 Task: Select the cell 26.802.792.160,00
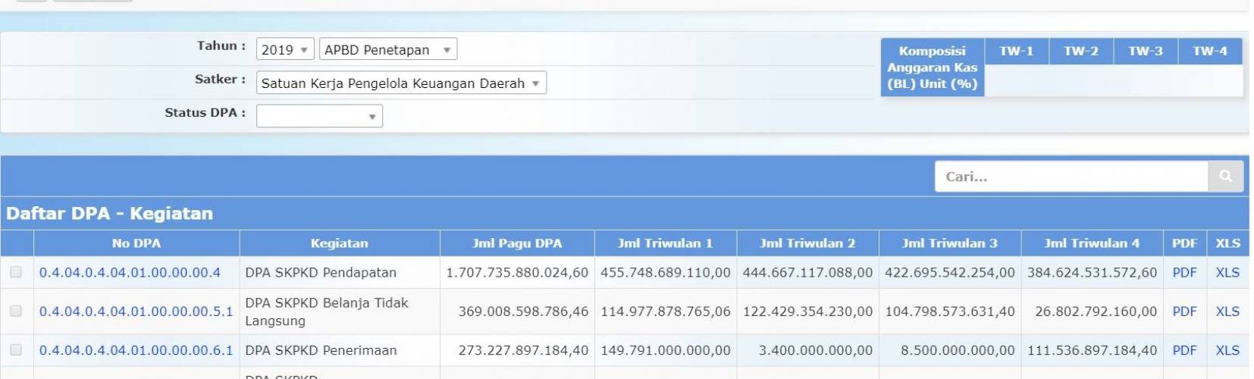(1096, 311)
